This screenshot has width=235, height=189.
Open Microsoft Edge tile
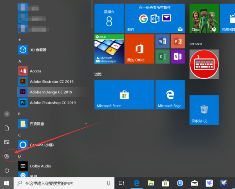(170, 94)
